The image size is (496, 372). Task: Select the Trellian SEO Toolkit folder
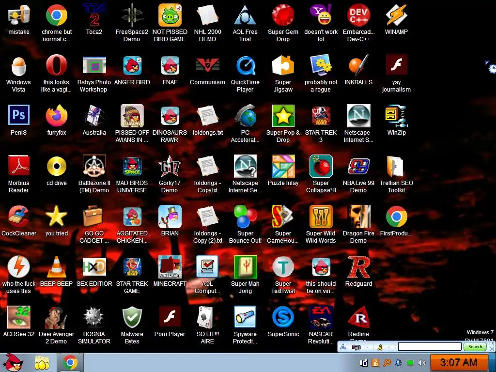[x=396, y=166]
